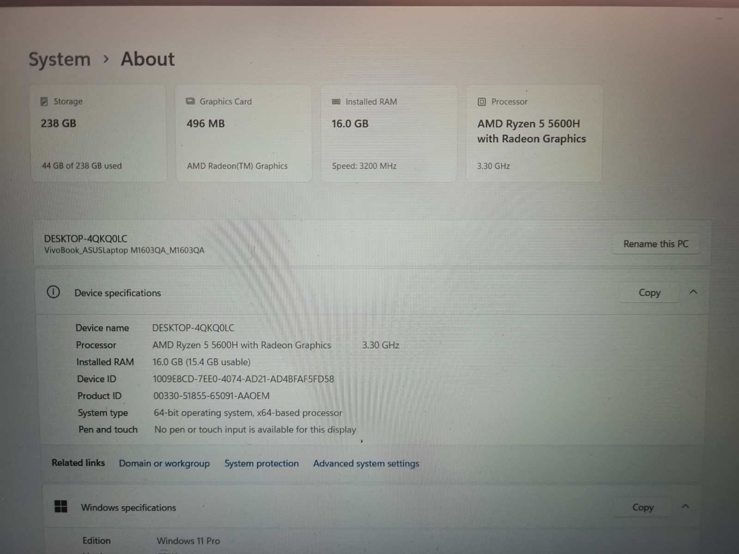The width and height of the screenshot is (739, 554).
Task: Click the Storage disk icon
Action: coord(44,102)
